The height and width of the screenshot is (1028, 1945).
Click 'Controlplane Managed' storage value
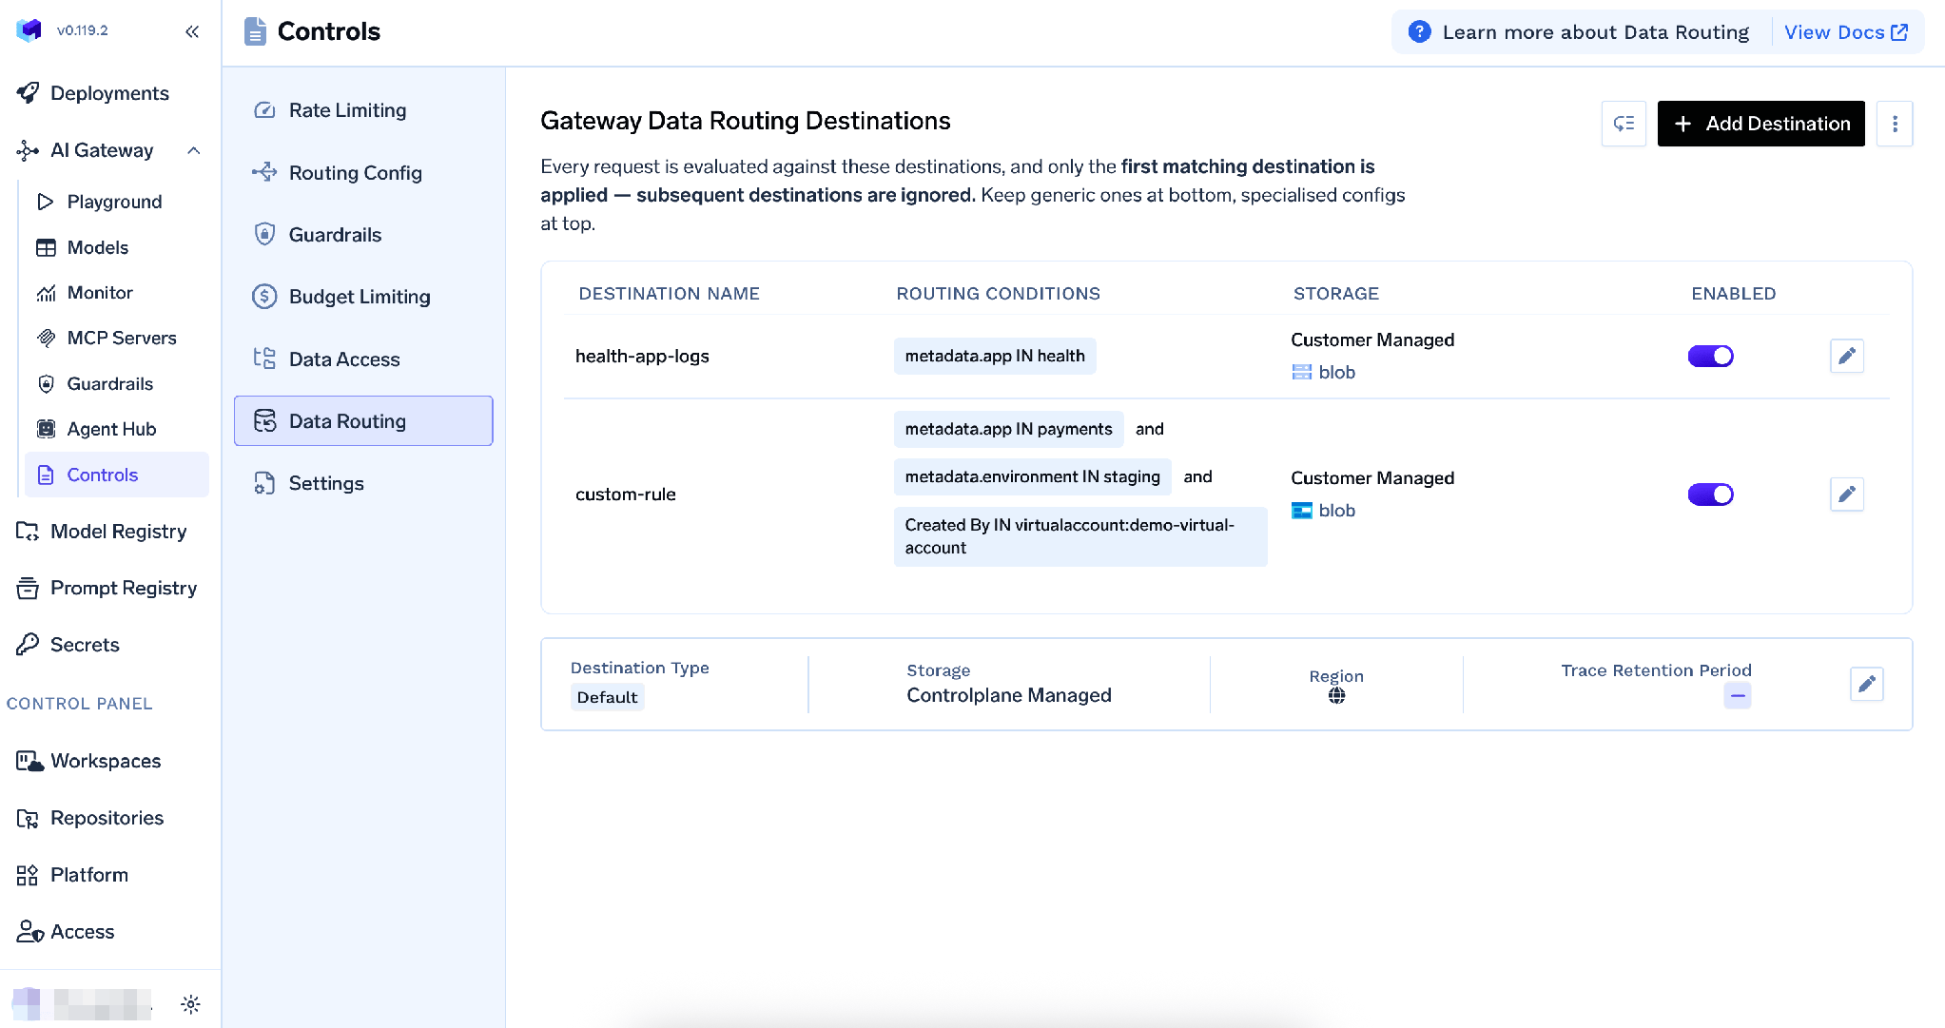click(1009, 695)
